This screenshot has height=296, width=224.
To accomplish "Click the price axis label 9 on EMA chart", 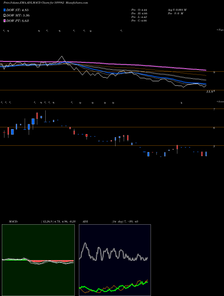I will coord(214,72).
